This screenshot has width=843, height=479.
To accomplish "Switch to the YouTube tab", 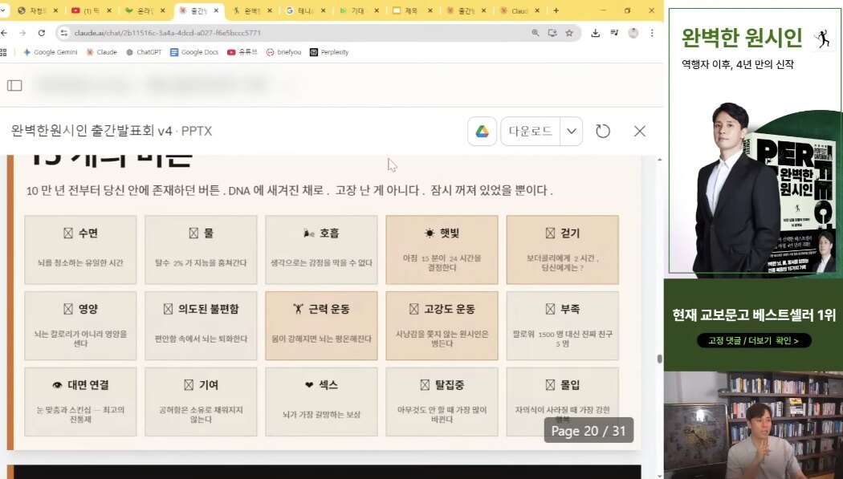I will 90,11.
